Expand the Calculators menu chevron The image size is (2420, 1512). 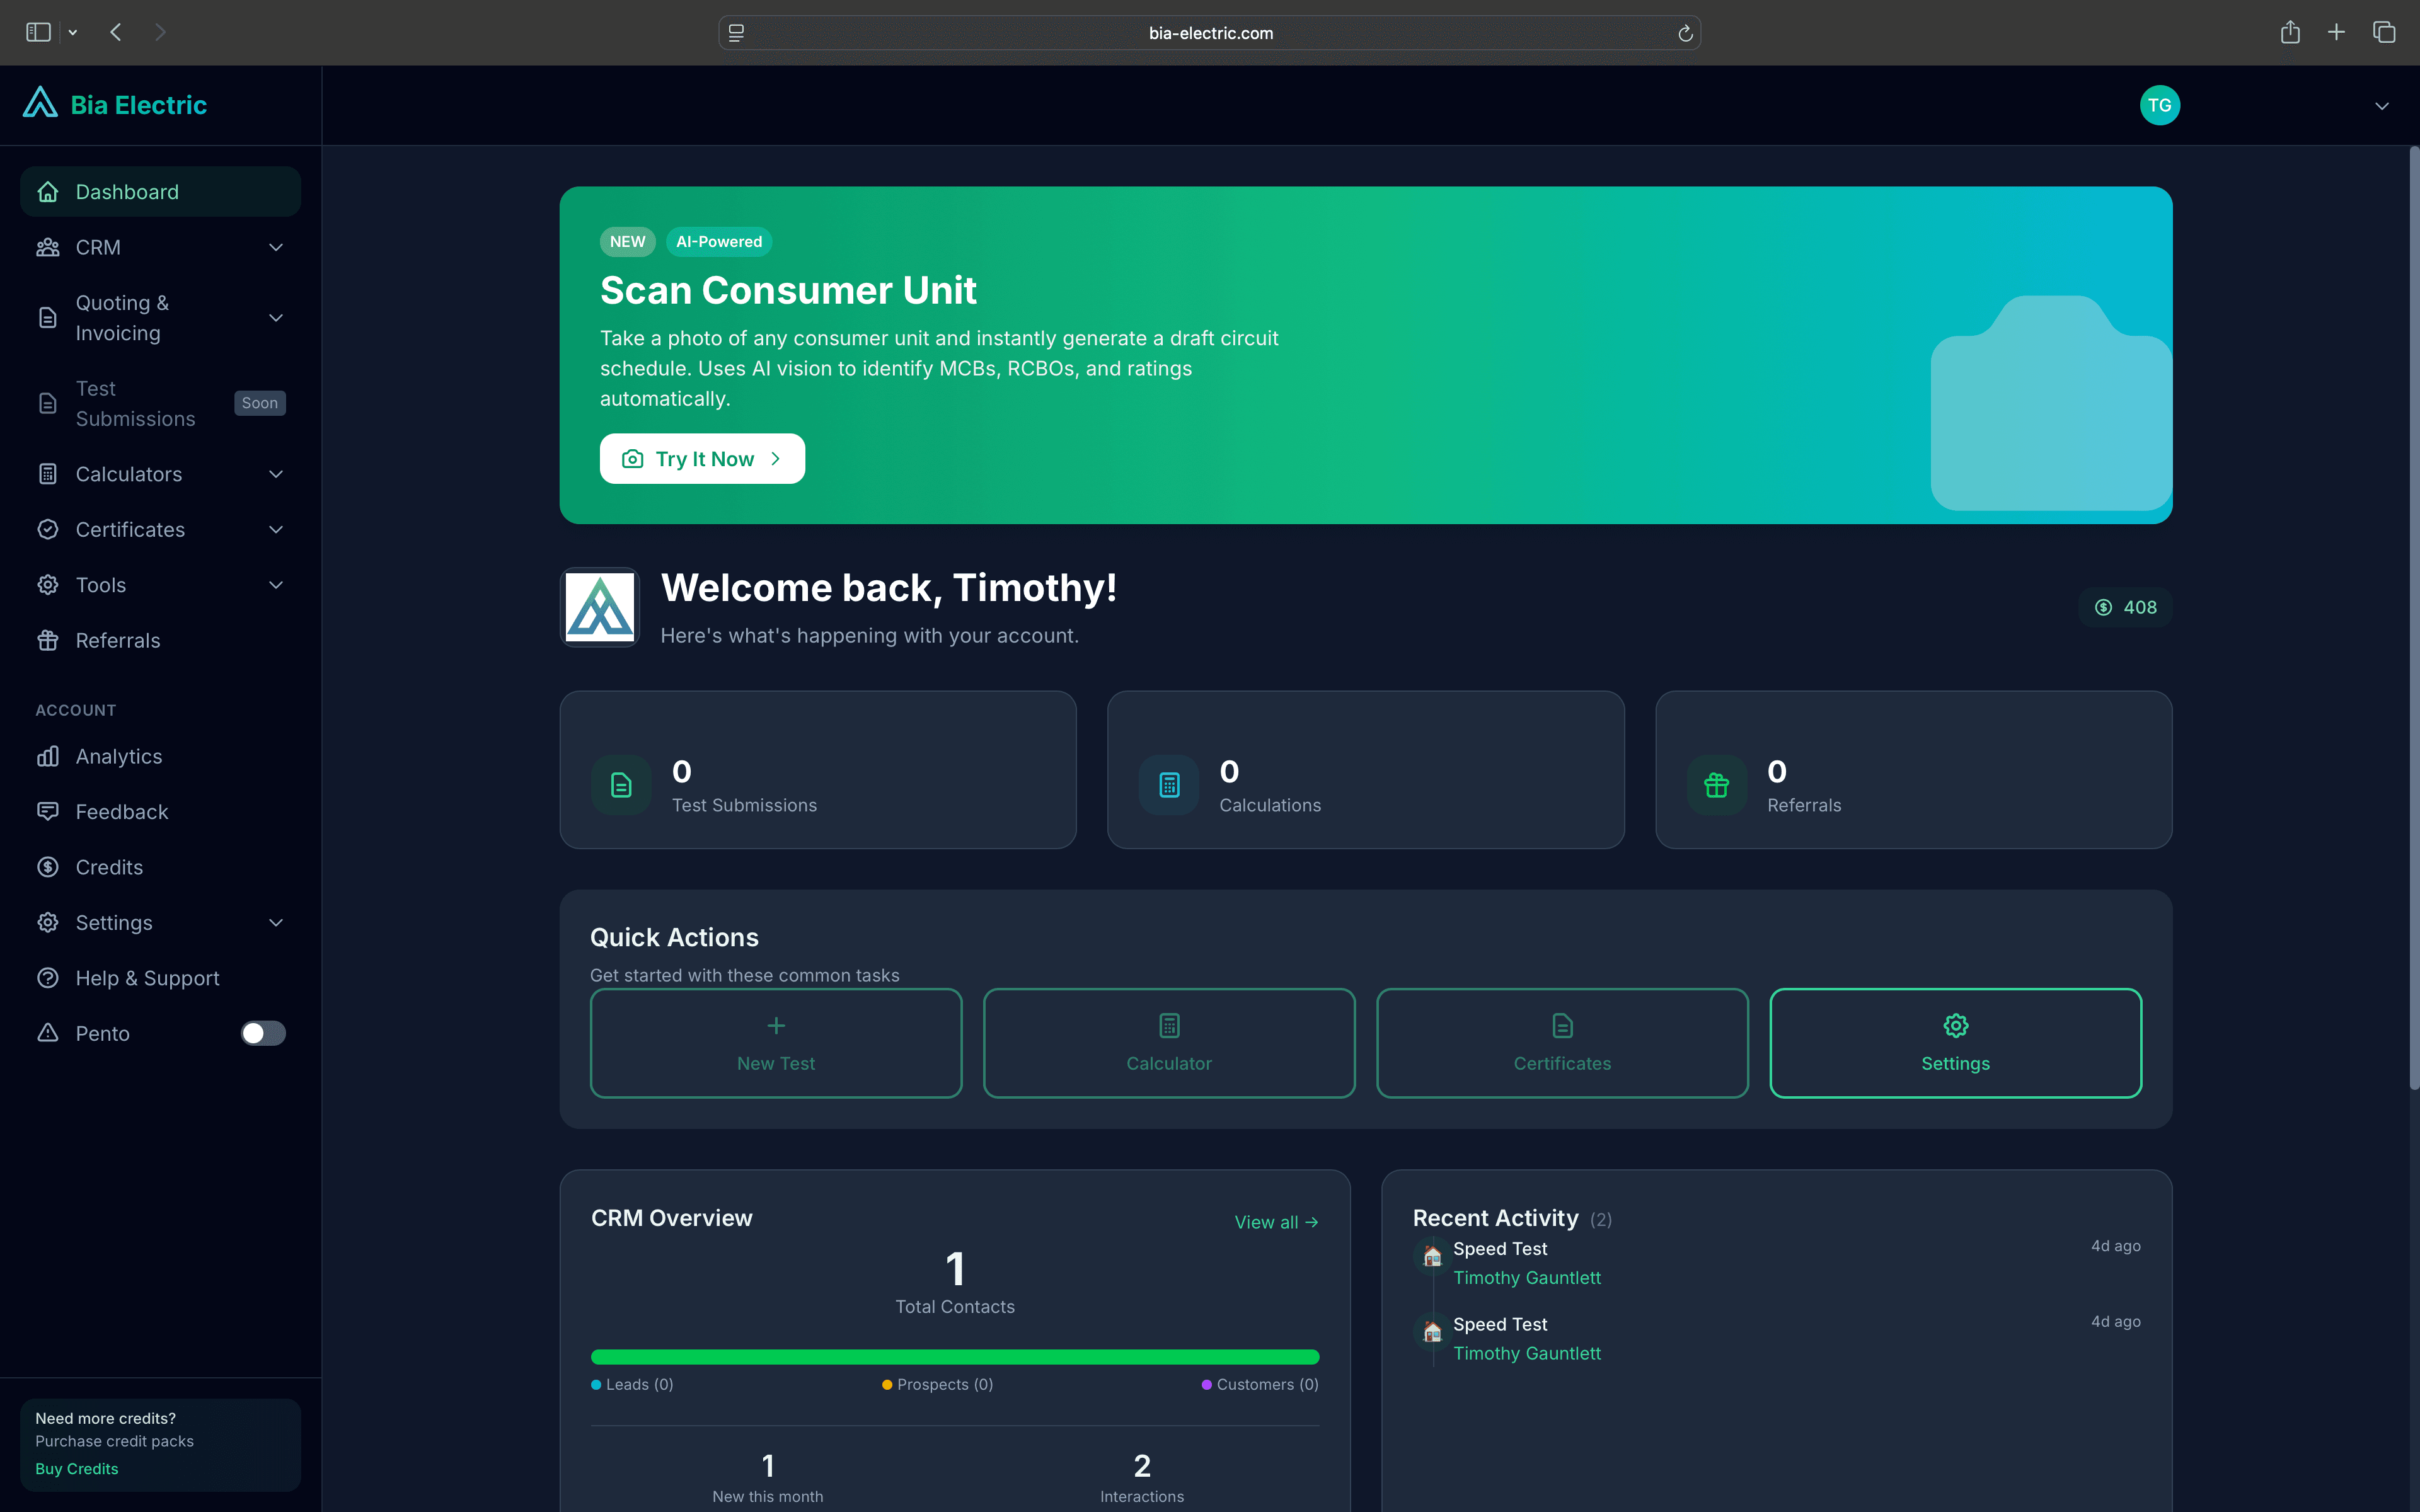275,474
